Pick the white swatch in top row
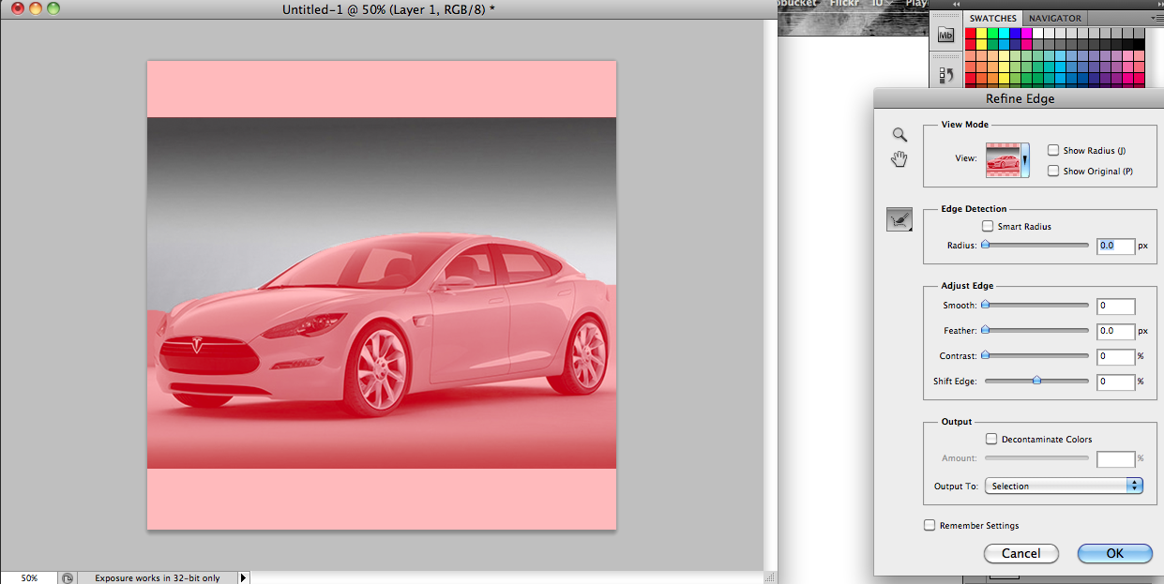1164x584 pixels. point(1037,33)
